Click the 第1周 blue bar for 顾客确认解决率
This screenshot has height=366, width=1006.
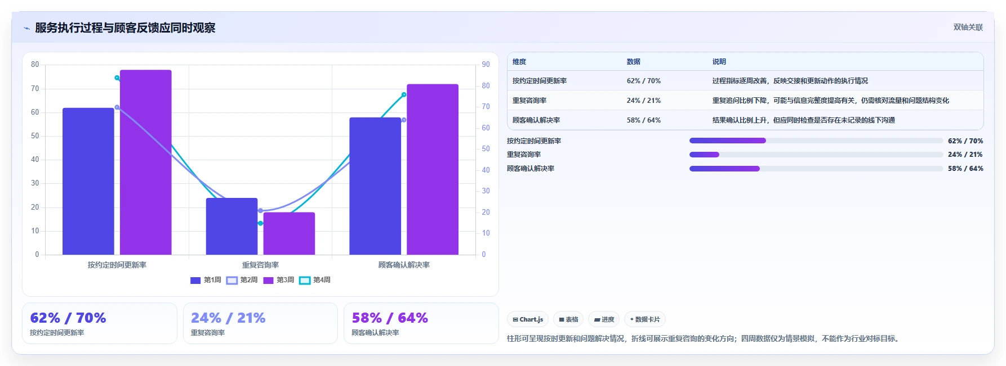(x=375, y=186)
